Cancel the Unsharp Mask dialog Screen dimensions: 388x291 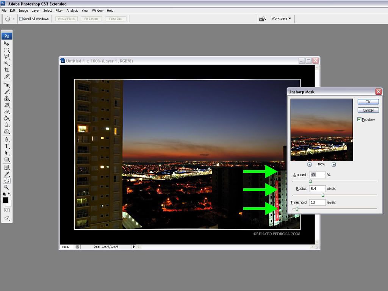(x=368, y=110)
